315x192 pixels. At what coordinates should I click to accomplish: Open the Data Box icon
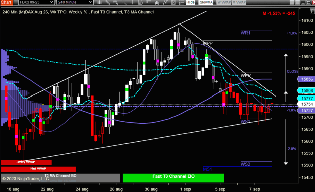click(x=141, y=2)
